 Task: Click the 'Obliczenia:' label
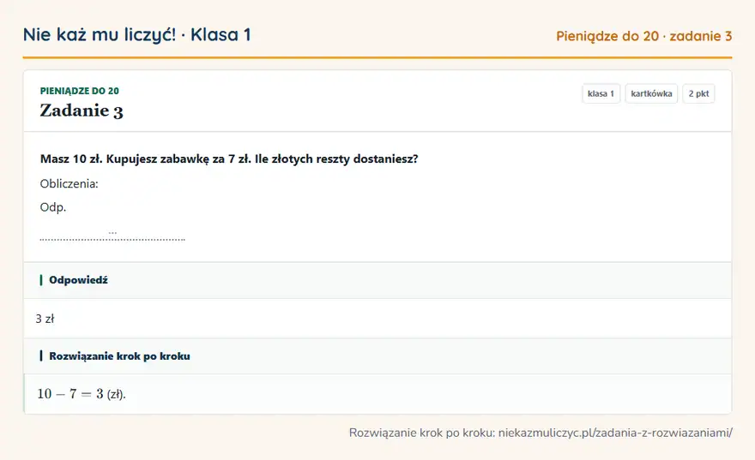pyautogui.click(x=69, y=183)
